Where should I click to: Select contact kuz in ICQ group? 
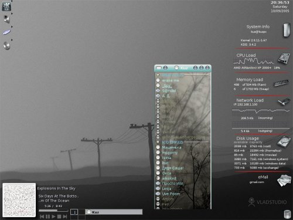pyautogui.click(x=165, y=163)
